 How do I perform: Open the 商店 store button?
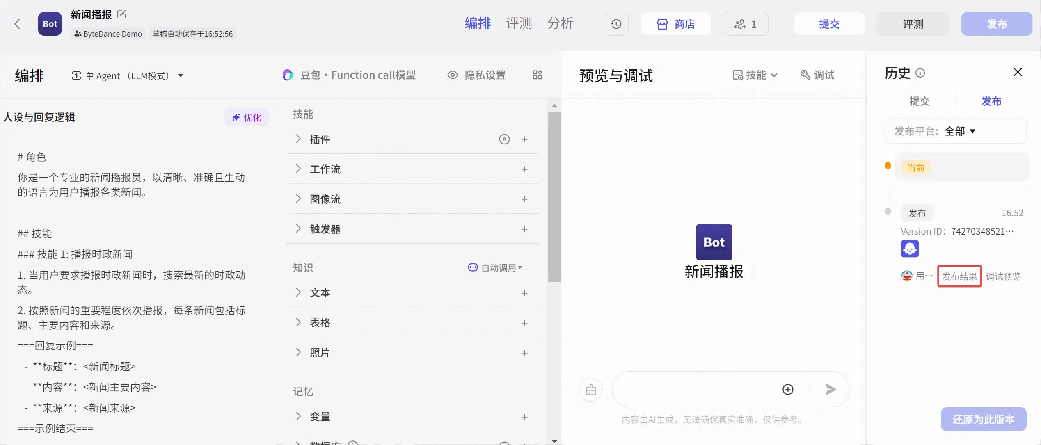pyautogui.click(x=676, y=24)
